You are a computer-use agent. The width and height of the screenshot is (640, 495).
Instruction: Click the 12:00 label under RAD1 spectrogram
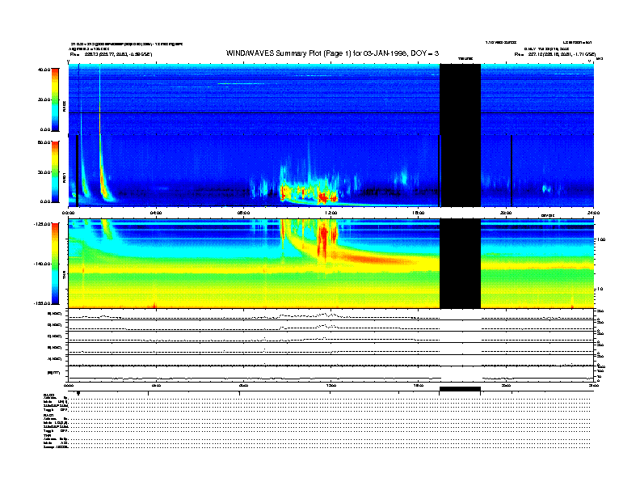pyautogui.click(x=331, y=213)
